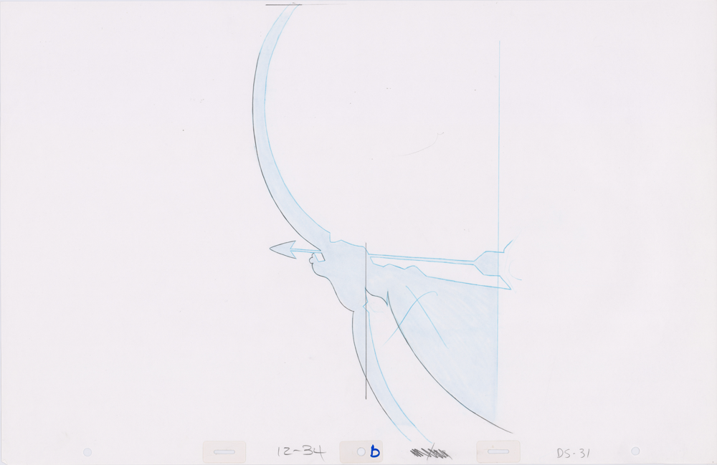The width and height of the screenshot is (717, 465).
Task: Click the right rectangular peg slot
Action: click(x=498, y=451)
